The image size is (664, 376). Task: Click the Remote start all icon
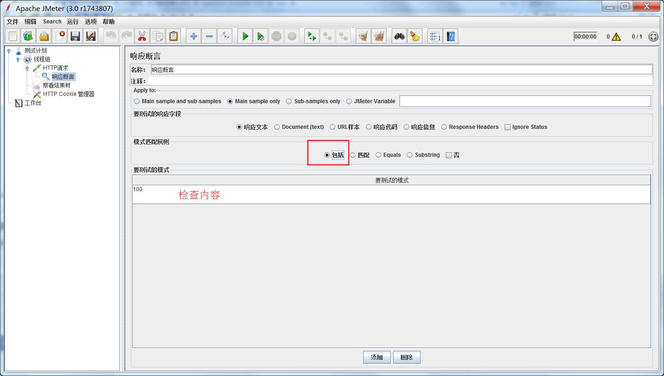[312, 36]
